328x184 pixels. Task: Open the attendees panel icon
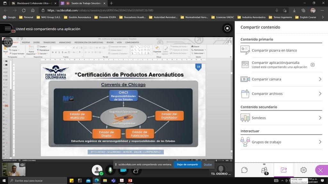pos(264,170)
